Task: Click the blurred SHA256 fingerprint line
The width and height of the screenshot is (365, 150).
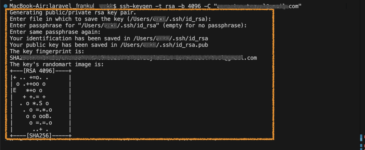Action: (133, 58)
